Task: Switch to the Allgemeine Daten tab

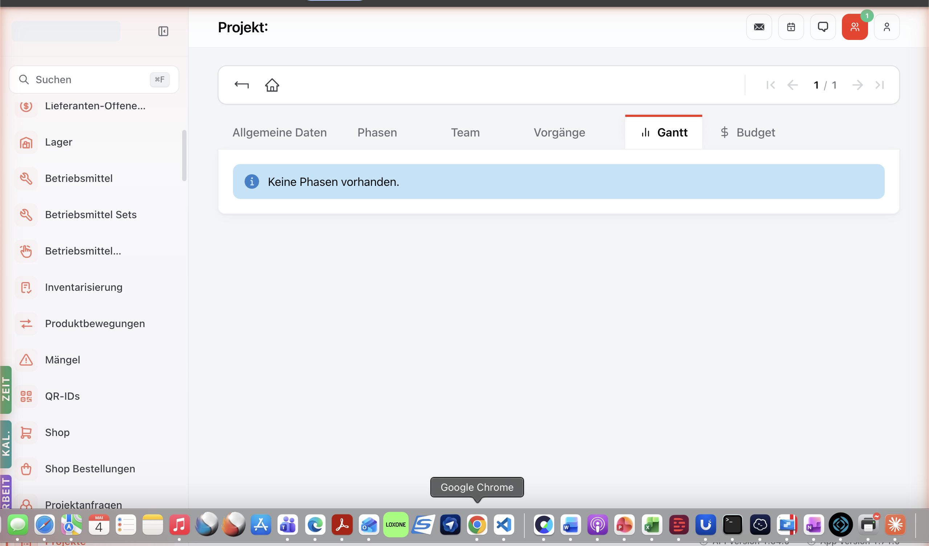Action: point(280,133)
